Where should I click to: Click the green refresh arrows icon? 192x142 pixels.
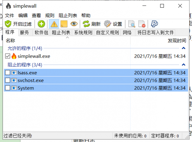pos(86,24)
